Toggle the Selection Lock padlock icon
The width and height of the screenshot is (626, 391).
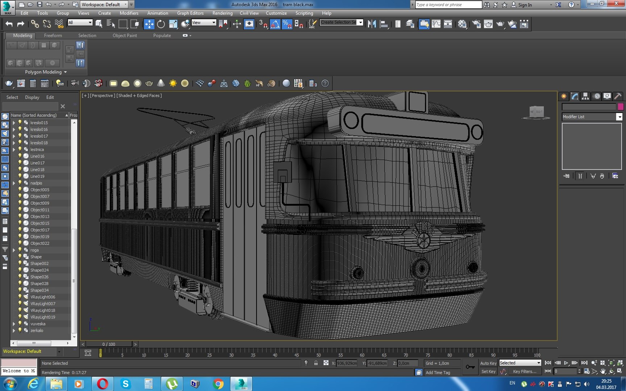(x=316, y=363)
